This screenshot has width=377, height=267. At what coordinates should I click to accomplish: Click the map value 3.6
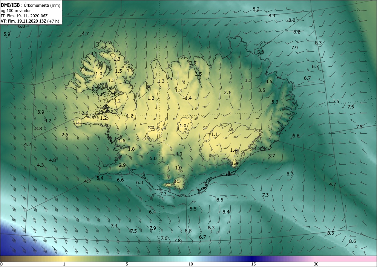pos(95,89)
